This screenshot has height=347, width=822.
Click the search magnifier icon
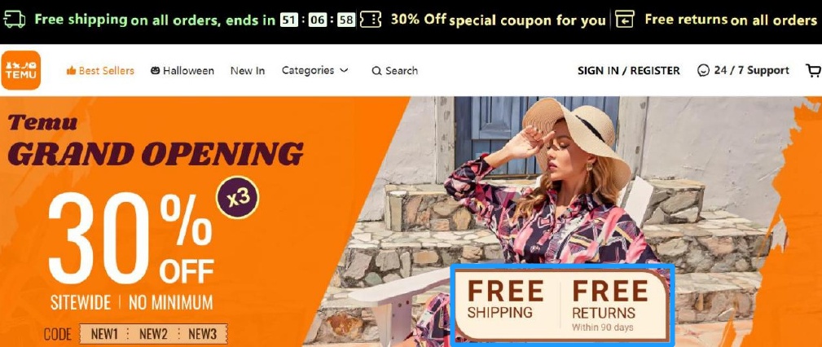pos(376,71)
